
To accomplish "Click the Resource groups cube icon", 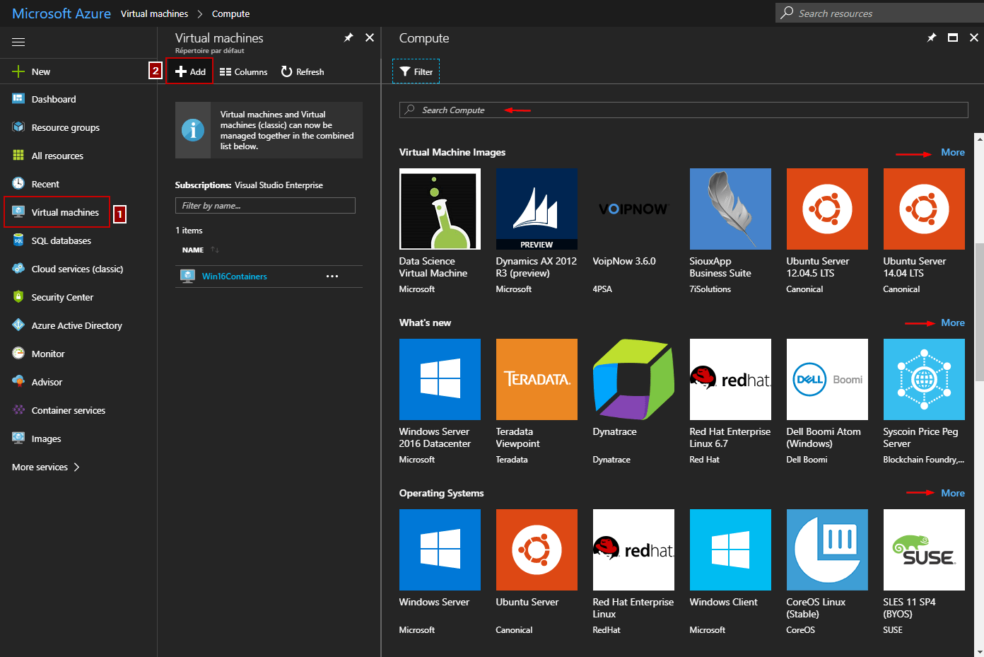I will [18, 127].
